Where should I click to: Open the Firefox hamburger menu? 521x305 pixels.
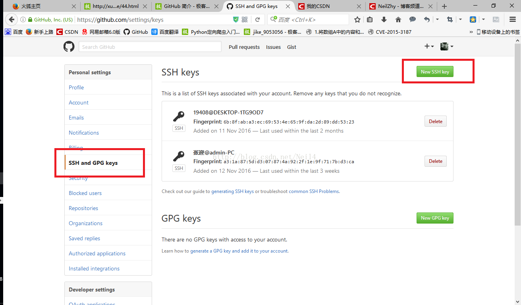513,19
